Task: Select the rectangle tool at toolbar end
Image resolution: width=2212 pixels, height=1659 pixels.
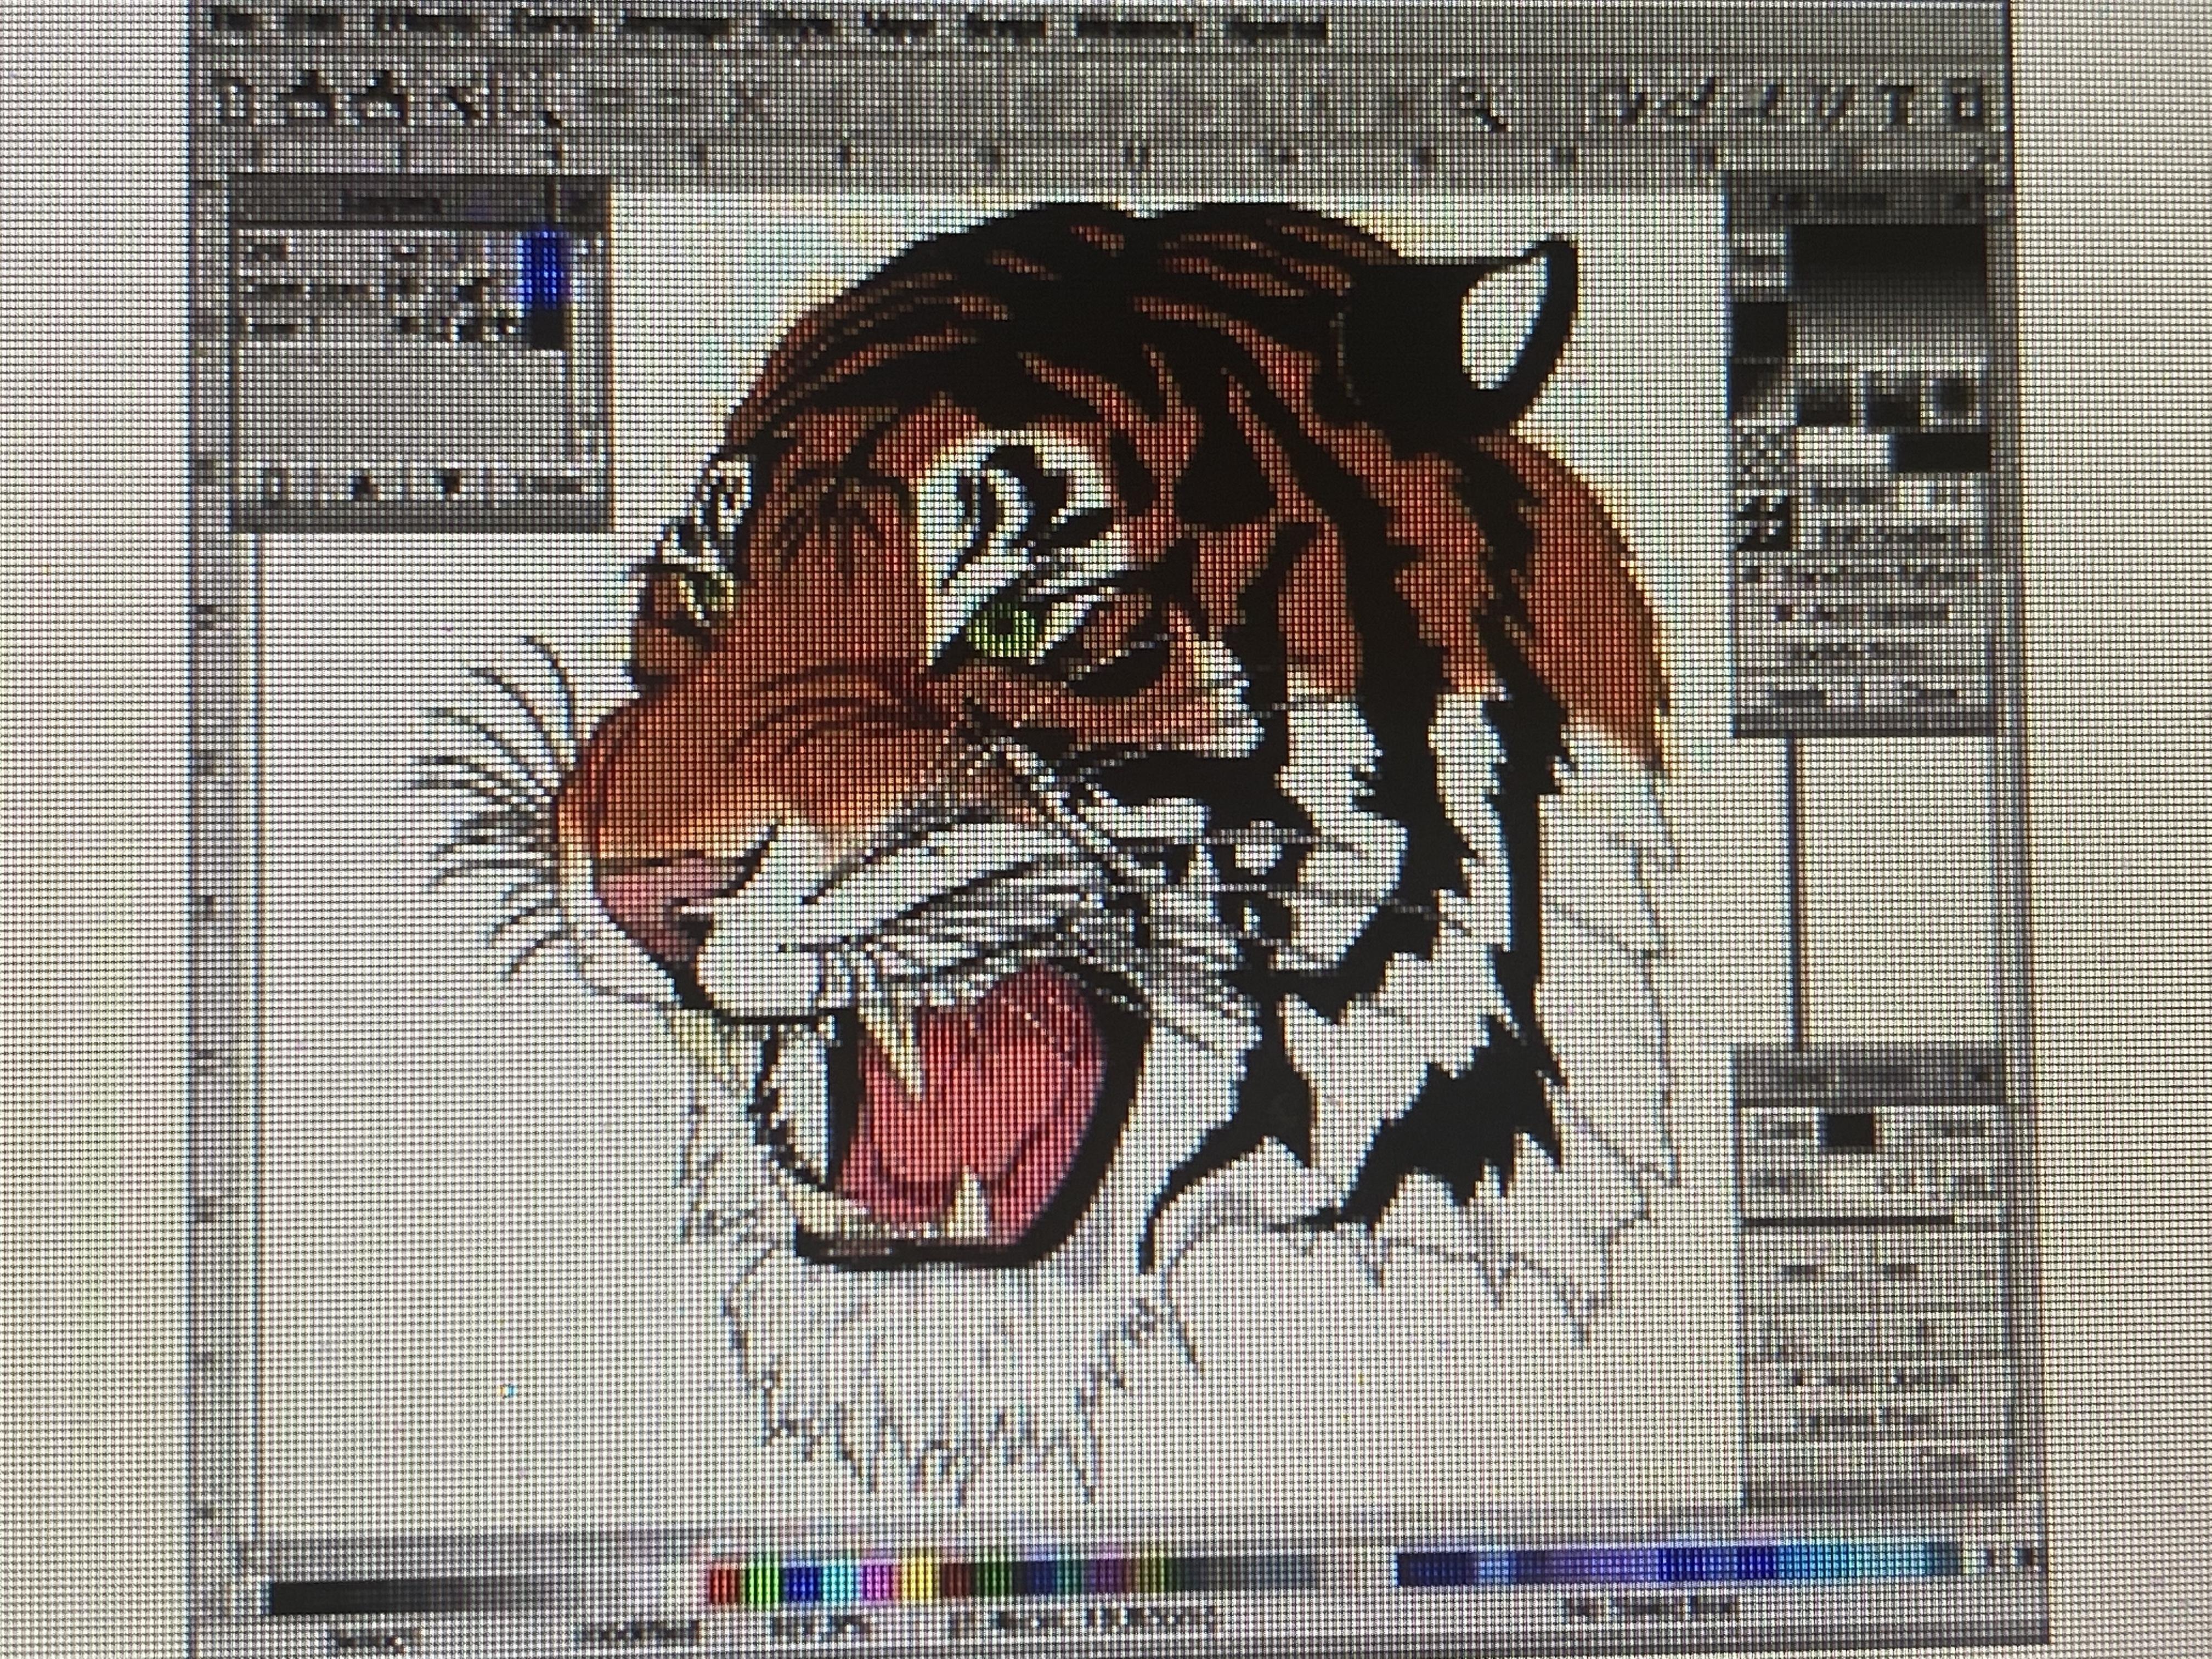Action: (x=1963, y=106)
